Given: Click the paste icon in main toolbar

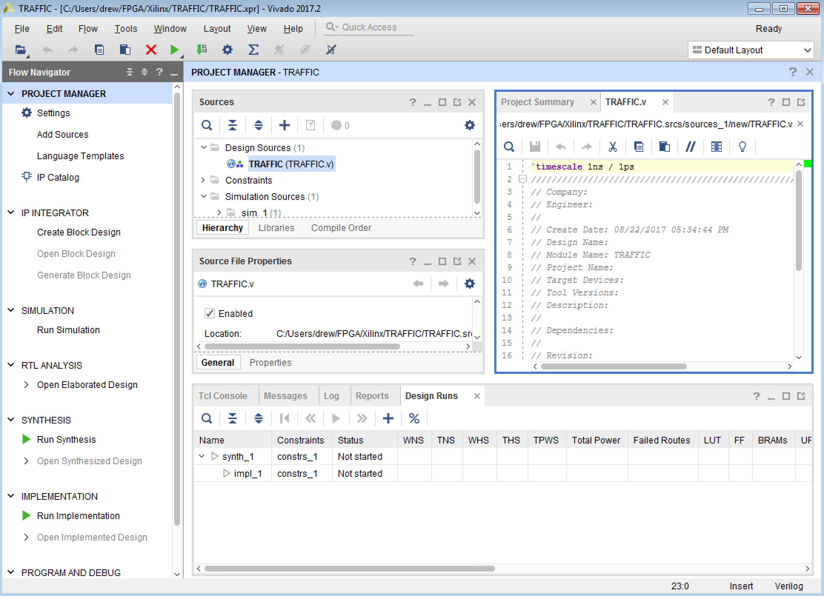Looking at the screenshot, I should pos(125,50).
